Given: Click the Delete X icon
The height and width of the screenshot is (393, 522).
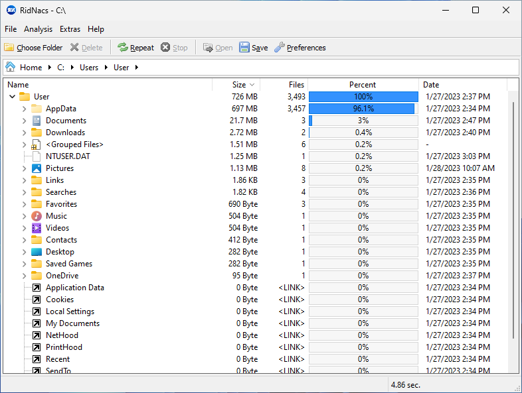Looking at the screenshot, I should [74, 48].
